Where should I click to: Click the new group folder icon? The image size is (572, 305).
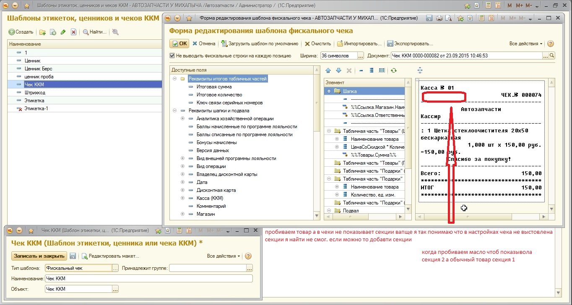[x=42, y=32]
